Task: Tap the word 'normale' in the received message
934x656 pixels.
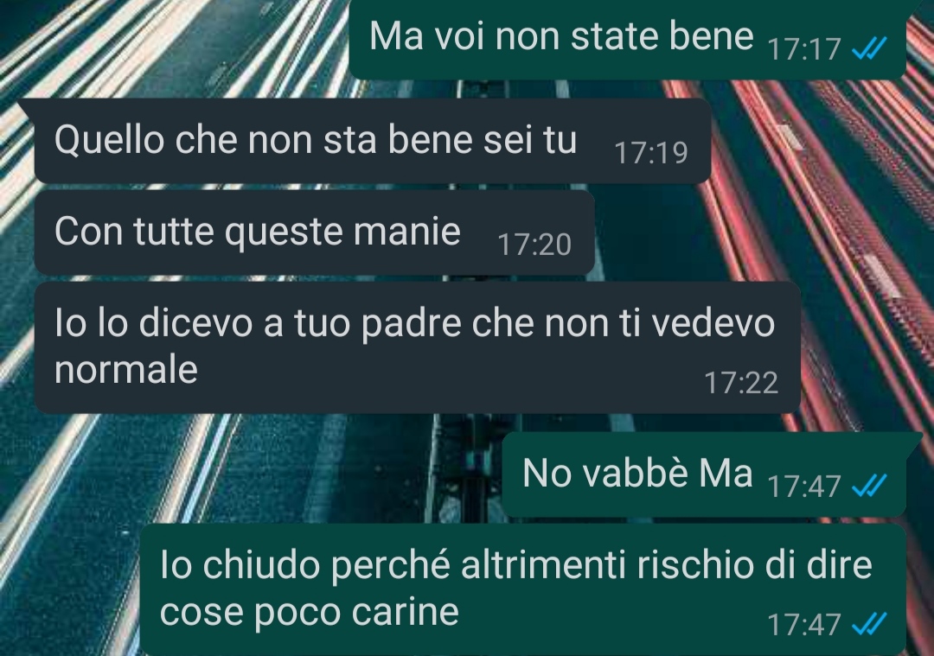Action: click(x=125, y=369)
